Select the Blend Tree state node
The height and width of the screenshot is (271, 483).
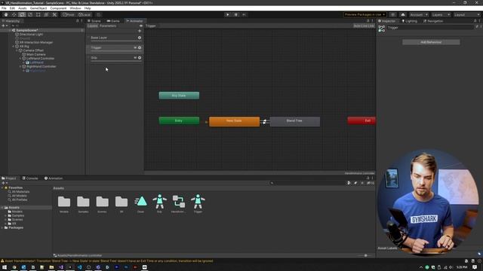295,121
